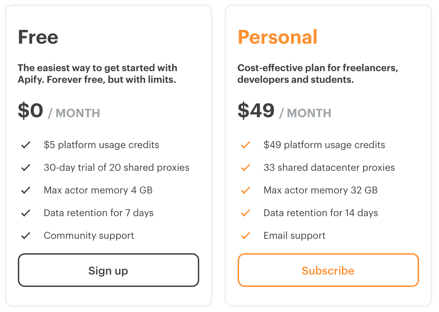Click orange checkmark next to Max actor memory 32 GB
Viewport: 439px width, 312px height.
[246, 190]
